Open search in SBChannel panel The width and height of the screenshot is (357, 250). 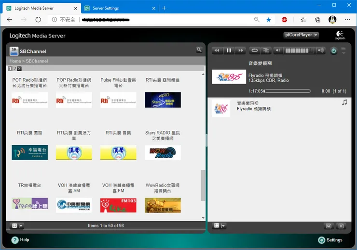tap(199, 50)
